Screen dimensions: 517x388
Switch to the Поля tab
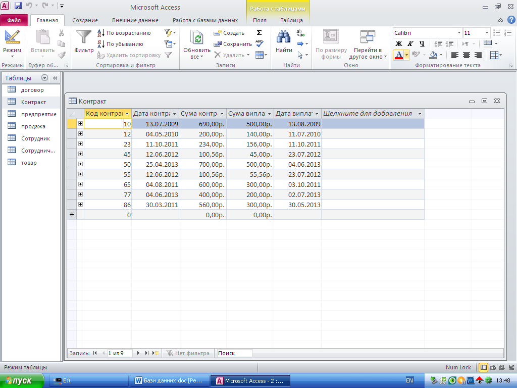click(x=260, y=20)
